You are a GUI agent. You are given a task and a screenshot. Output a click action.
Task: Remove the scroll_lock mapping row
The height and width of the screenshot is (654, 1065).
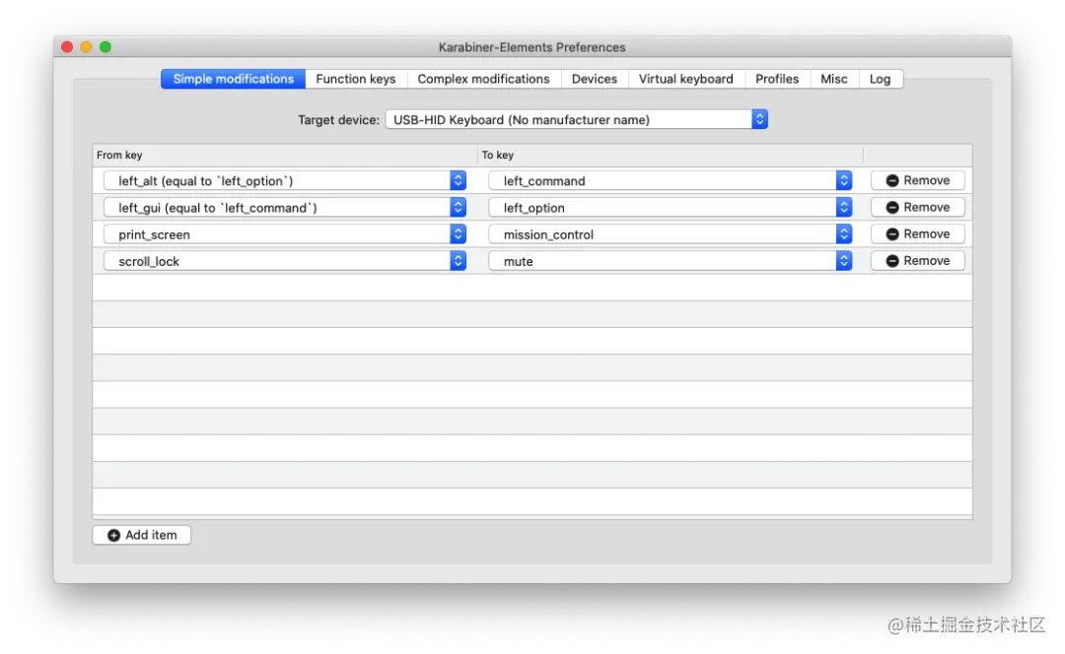tap(918, 260)
